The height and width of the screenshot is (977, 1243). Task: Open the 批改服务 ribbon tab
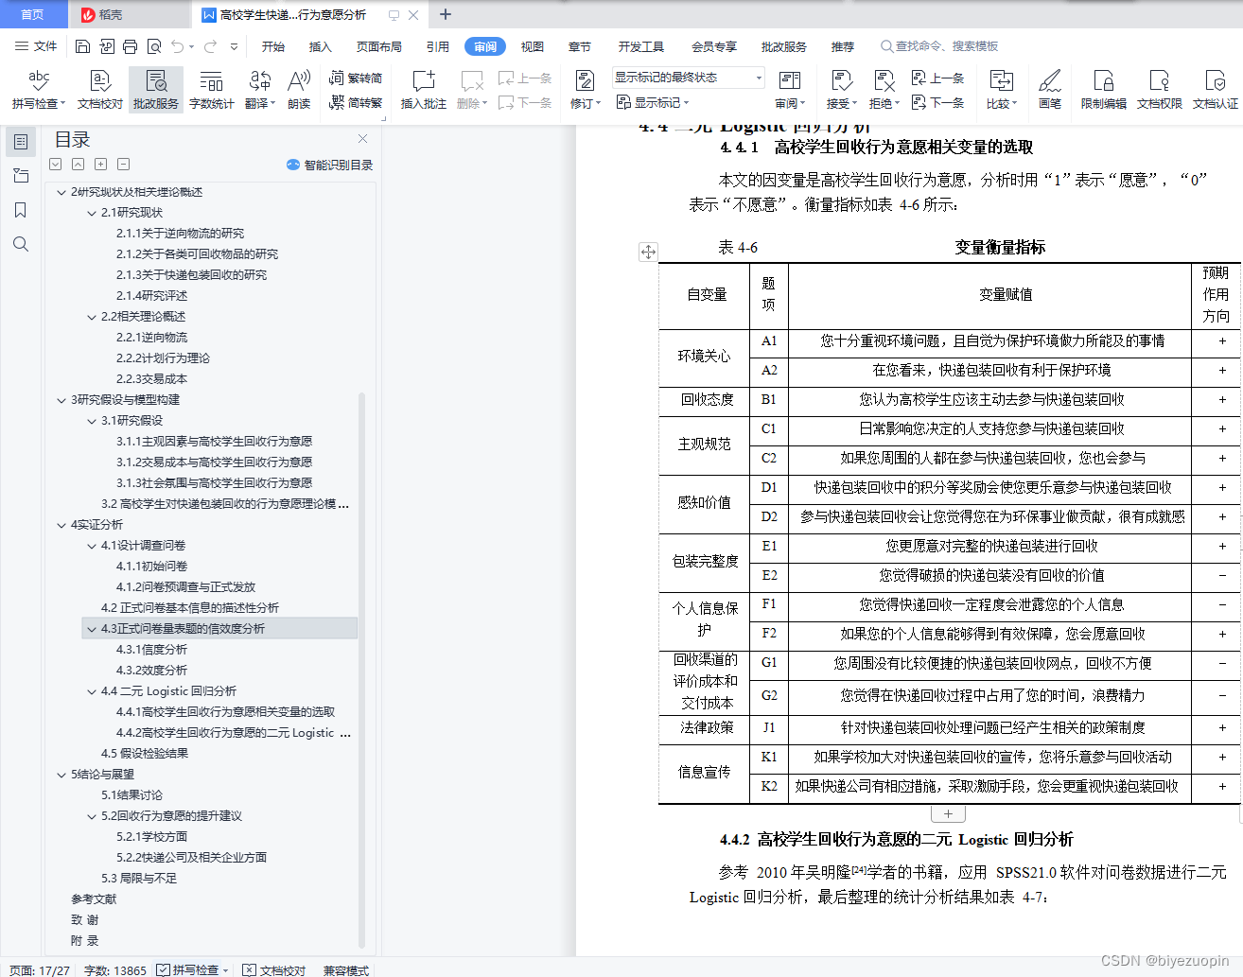tap(784, 46)
